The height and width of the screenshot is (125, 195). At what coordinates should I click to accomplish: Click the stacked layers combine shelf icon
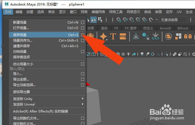169,36
